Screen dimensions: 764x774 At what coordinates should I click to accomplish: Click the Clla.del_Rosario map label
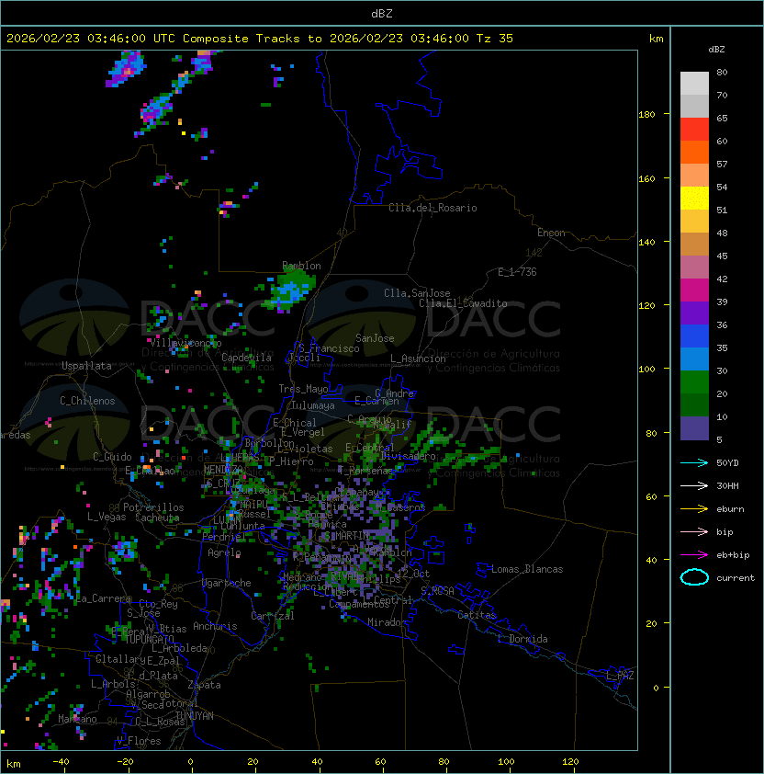coord(433,208)
